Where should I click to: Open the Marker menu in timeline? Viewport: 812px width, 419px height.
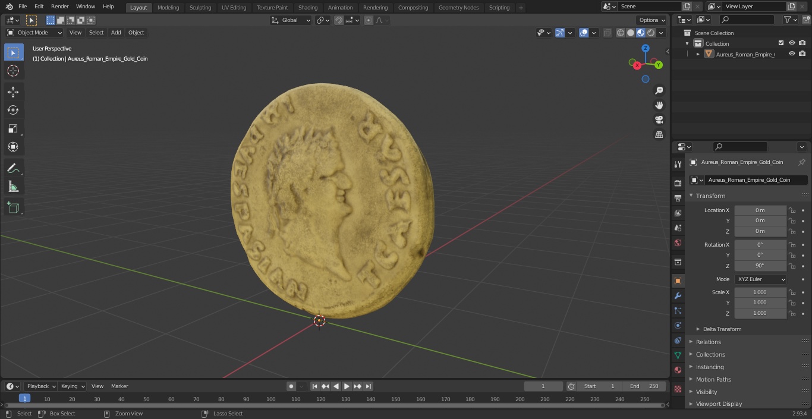(119, 386)
